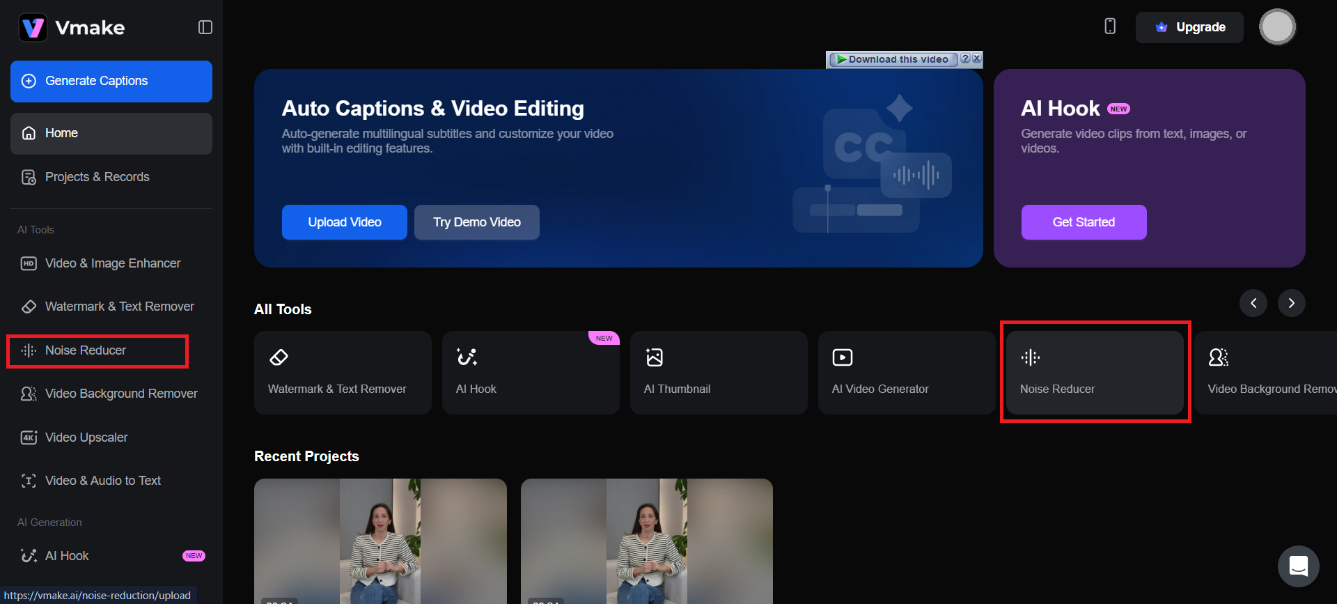The image size is (1337, 604).
Task: Open the first recent project thumbnail
Action: tap(380, 540)
